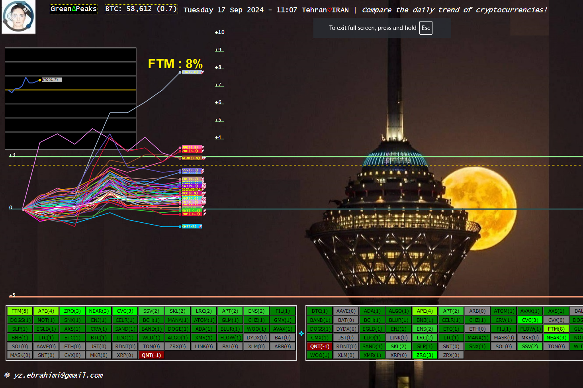This screenshot has width=583, height=388.
Task: Select ZRO(3) tile in the ranked grid
Action: pyautogui.click(x=72, y=311)
